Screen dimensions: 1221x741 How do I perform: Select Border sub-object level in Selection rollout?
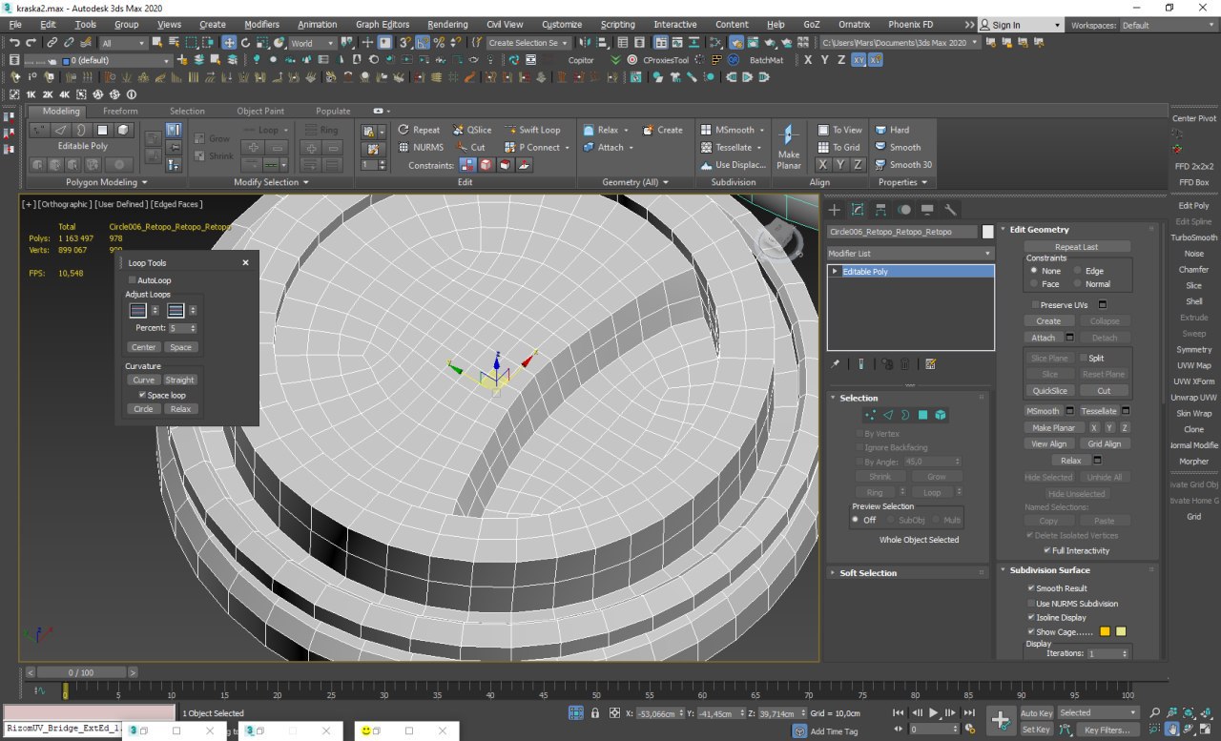coord(905,415)
